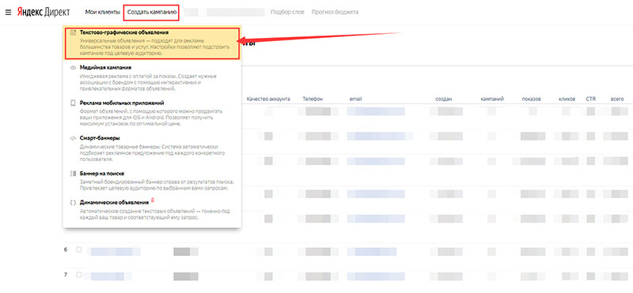Open the Мои клиенты tab

pyautogui.click(x=103, y=13)
